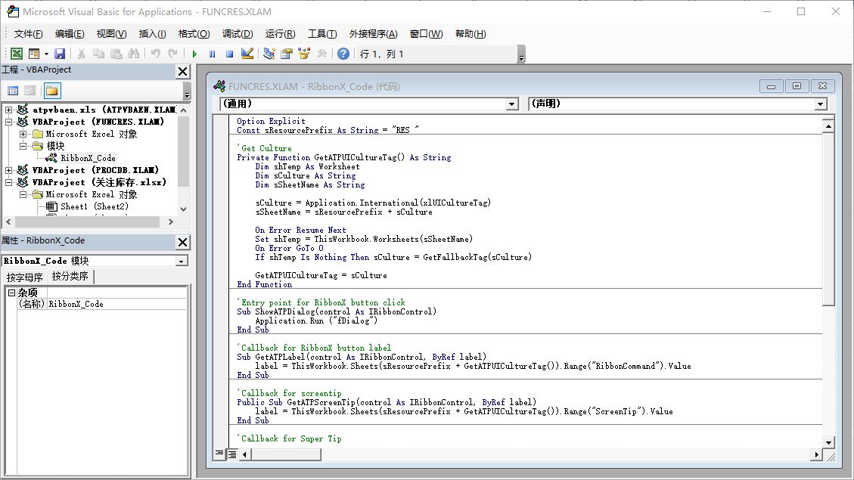Open the RibbonX_Code 模块 object dropdown

coord(182,262)
